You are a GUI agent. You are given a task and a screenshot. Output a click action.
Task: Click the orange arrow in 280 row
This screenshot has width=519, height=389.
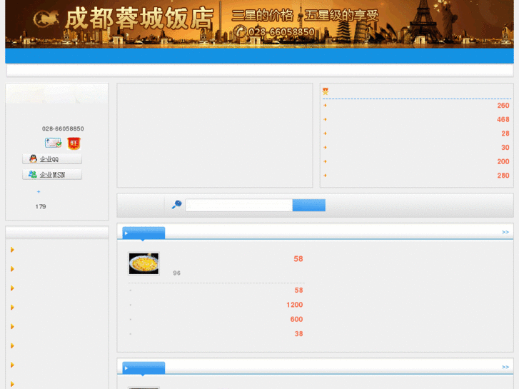[325, 176]
